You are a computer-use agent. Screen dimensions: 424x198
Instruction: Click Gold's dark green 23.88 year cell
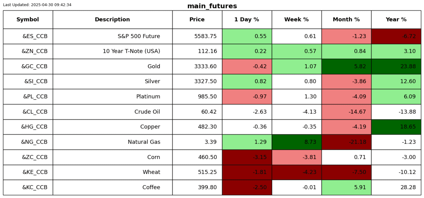point(396,67)
